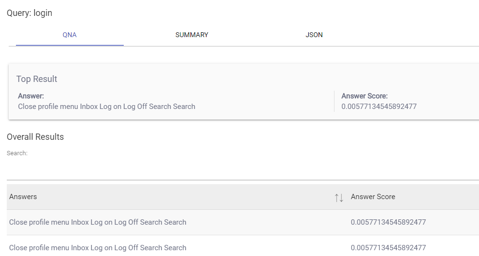Click the divider line in Top Result card

pyautogui.click(x=334, y=101)
